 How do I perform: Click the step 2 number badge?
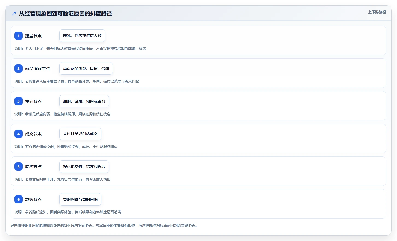[19, 68]
